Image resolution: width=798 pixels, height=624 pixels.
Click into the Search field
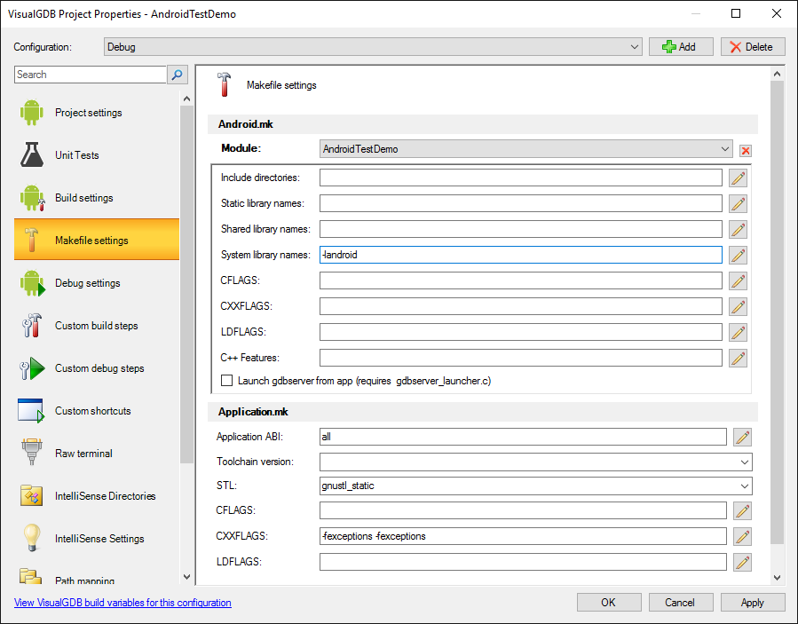coord(91,75)
